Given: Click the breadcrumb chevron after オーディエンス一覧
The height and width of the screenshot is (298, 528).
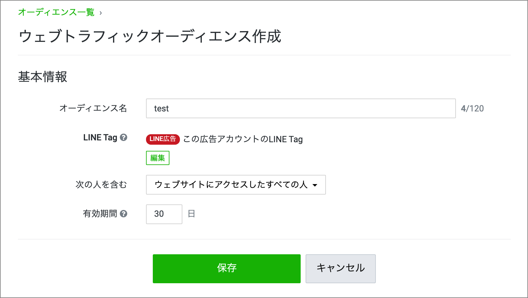Looking at the screenshot, I should click(101, 13).
